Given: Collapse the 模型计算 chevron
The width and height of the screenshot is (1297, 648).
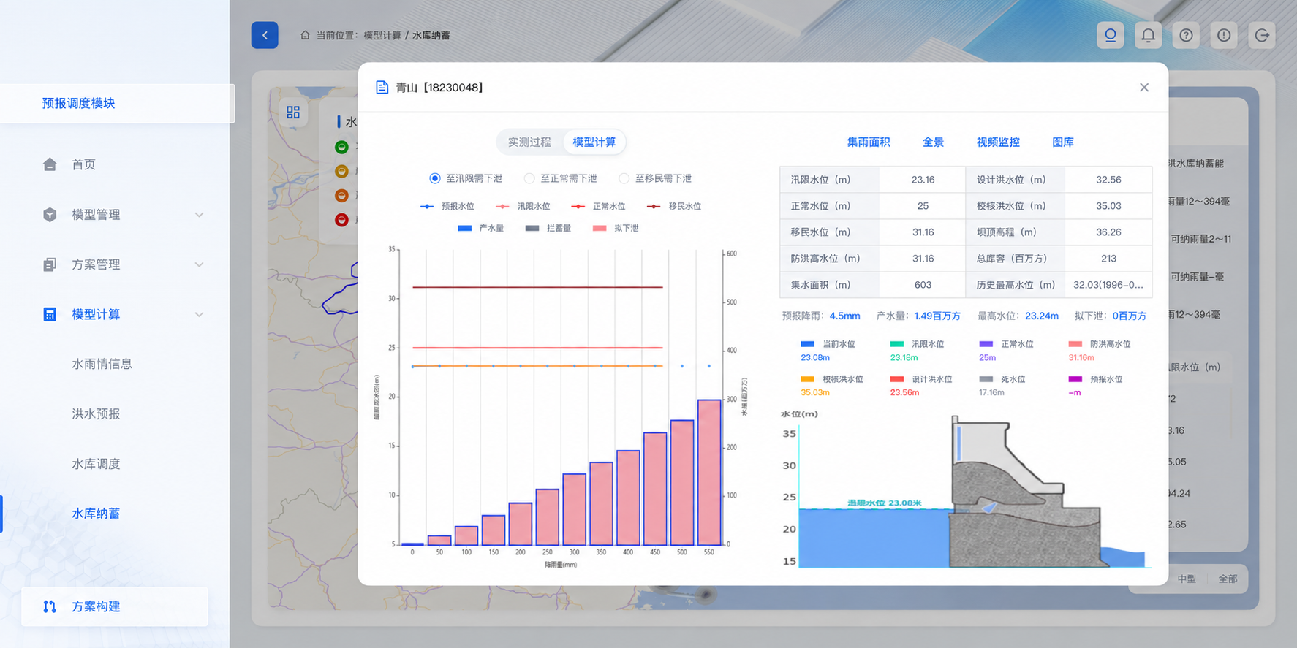Looking at the screenshot, I should [x=199, y=314].
